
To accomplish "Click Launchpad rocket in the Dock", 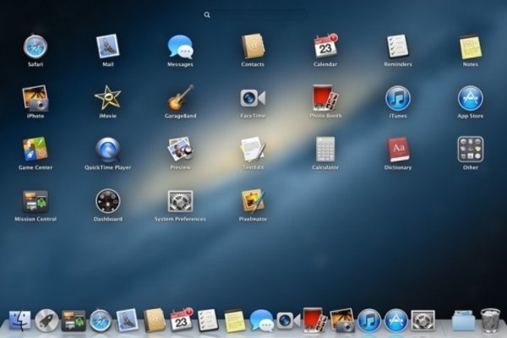I will (x=46, y=321).
